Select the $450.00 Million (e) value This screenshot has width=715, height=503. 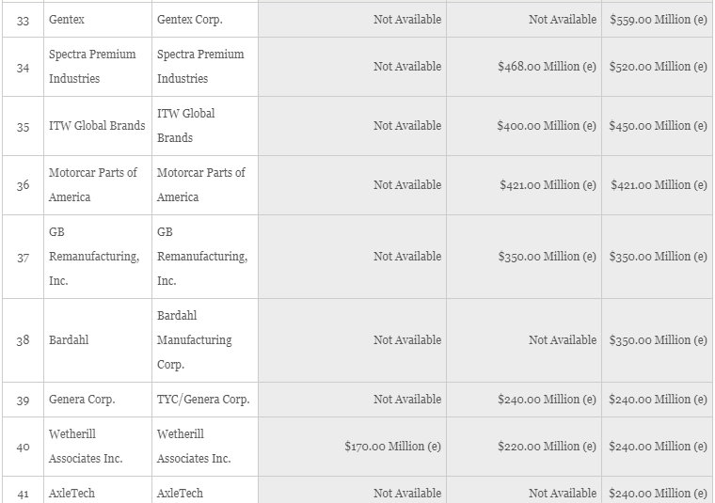(x=658, y=126)
